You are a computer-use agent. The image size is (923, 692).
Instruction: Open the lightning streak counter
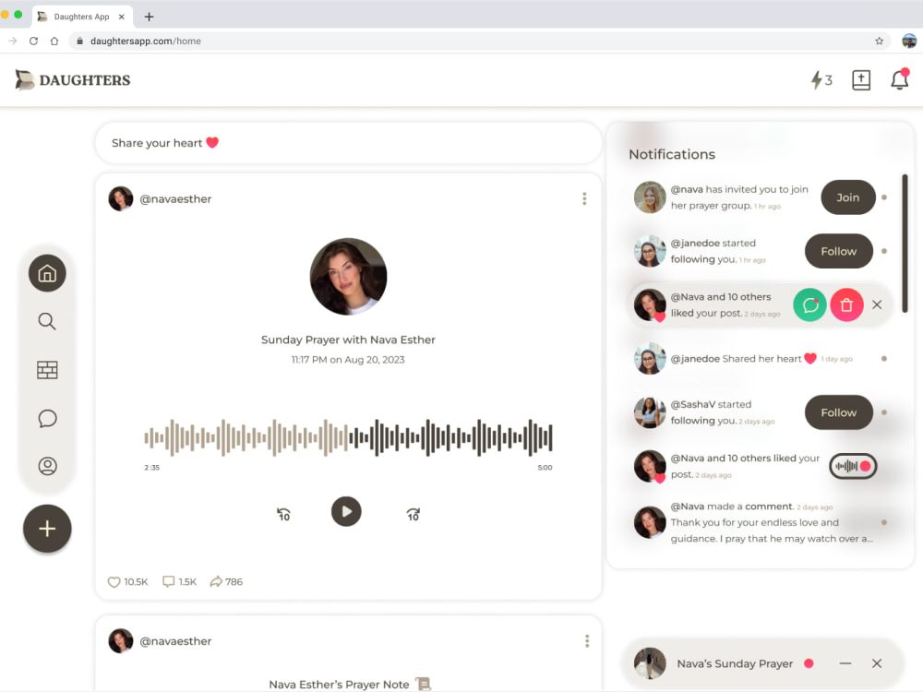821,80
